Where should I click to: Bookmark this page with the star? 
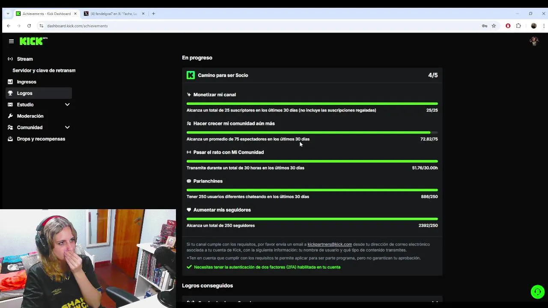point(494,26)
